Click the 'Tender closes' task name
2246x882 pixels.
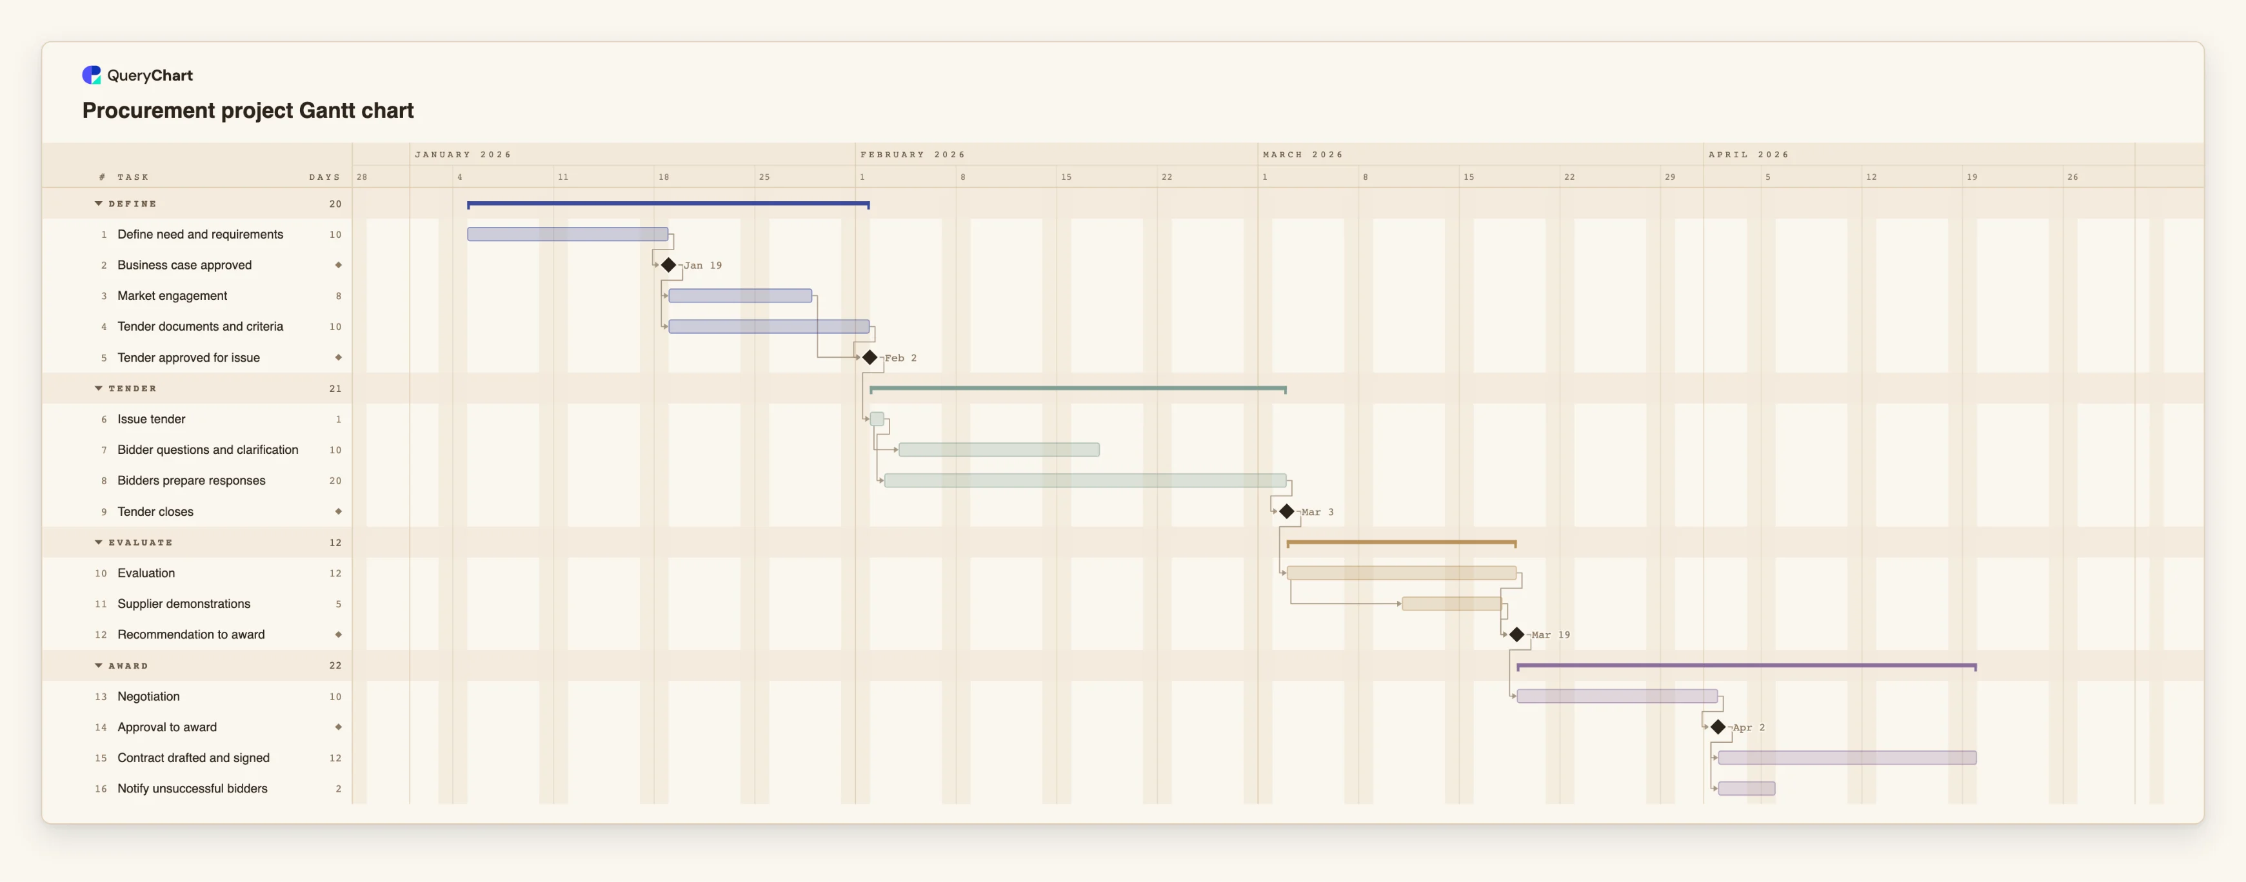pos(155,511)
